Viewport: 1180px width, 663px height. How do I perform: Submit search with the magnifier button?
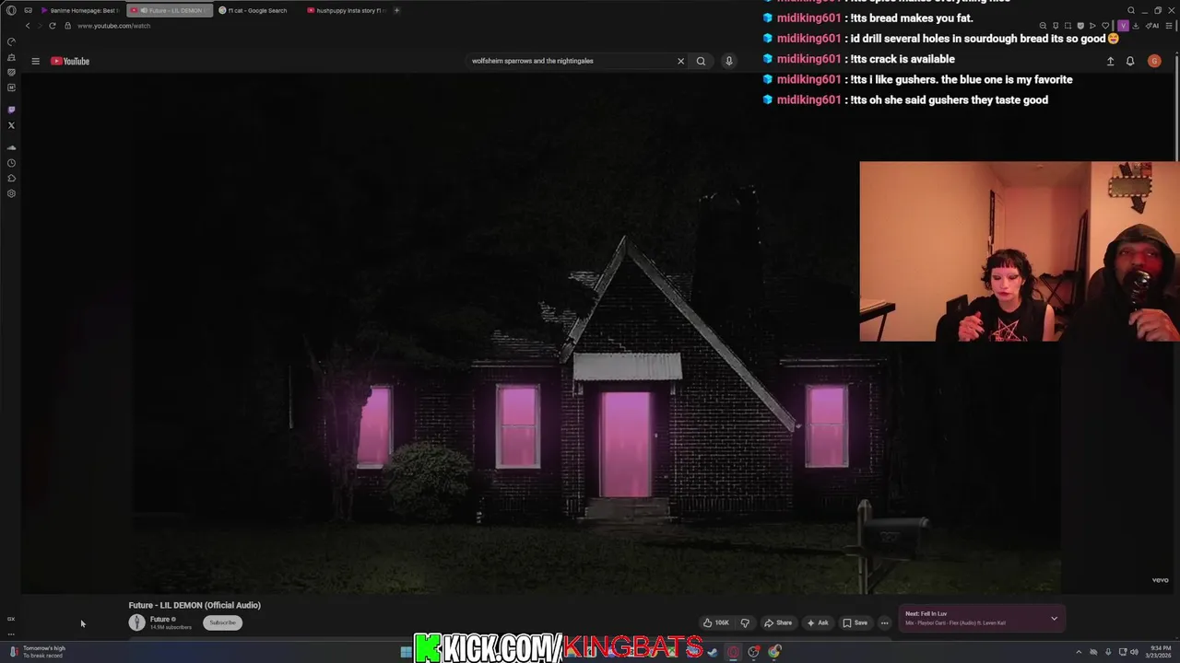click(701, 61)
